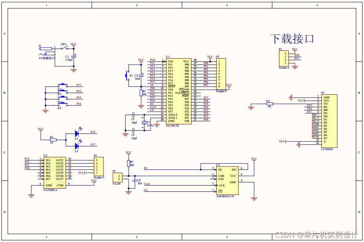
Task: Select the R5 10k pull-up resistor
Action: (128, 164)
